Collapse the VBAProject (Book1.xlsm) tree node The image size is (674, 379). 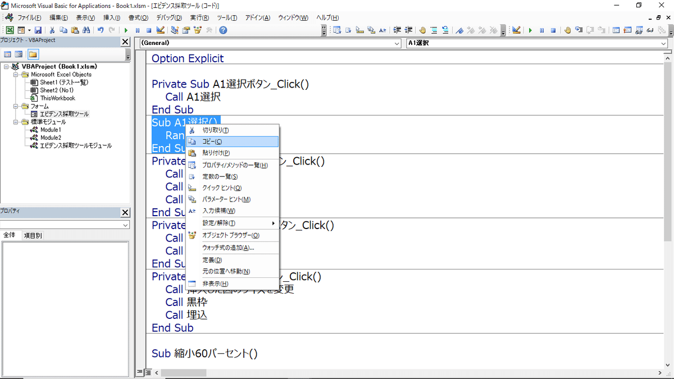coord(6,66)
